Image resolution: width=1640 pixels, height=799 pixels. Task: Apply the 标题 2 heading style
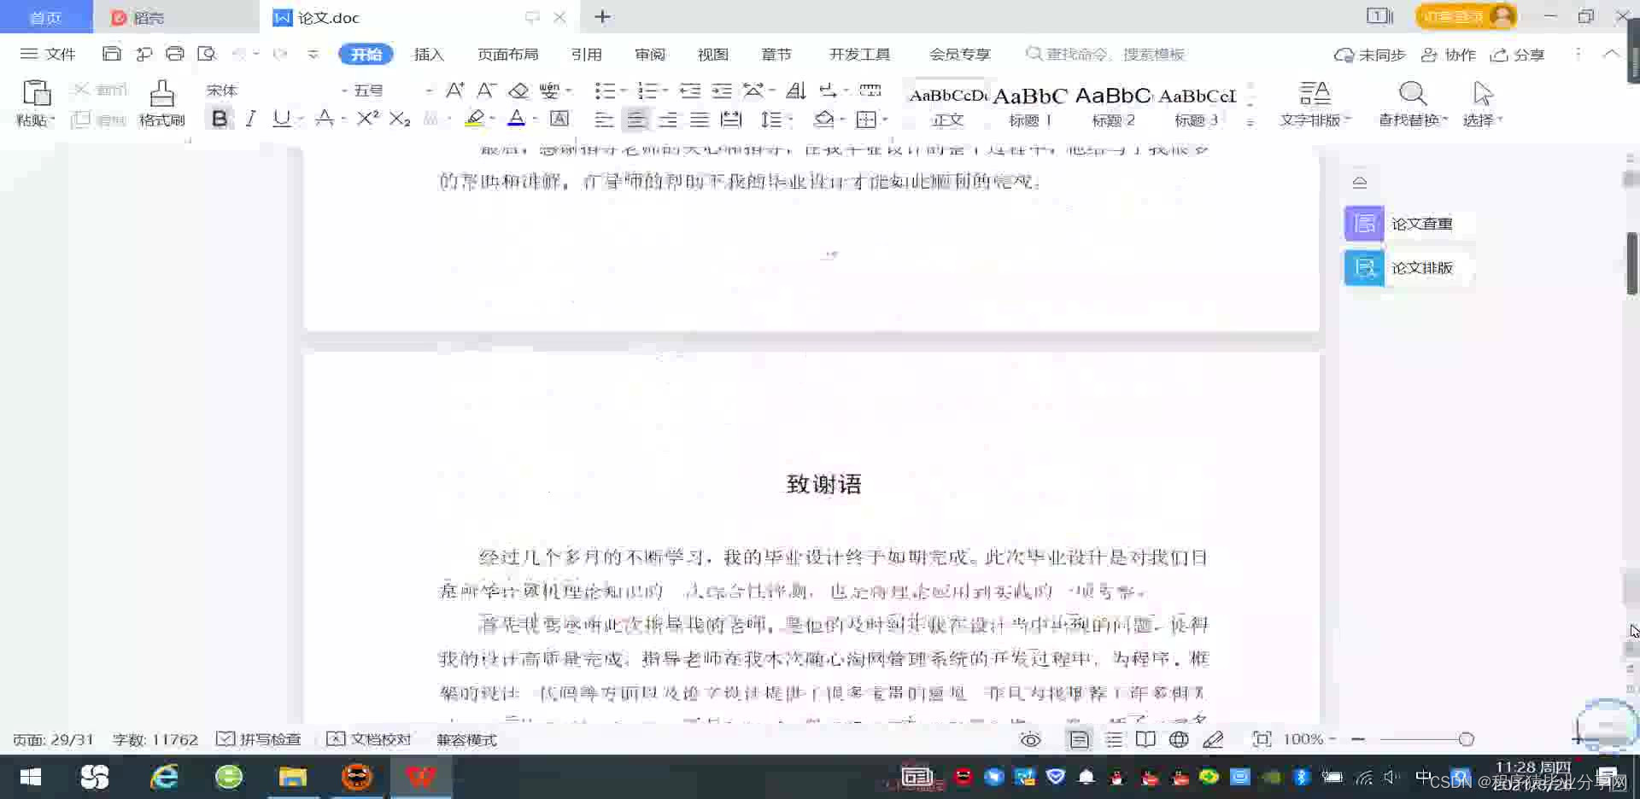point(1113,104)
